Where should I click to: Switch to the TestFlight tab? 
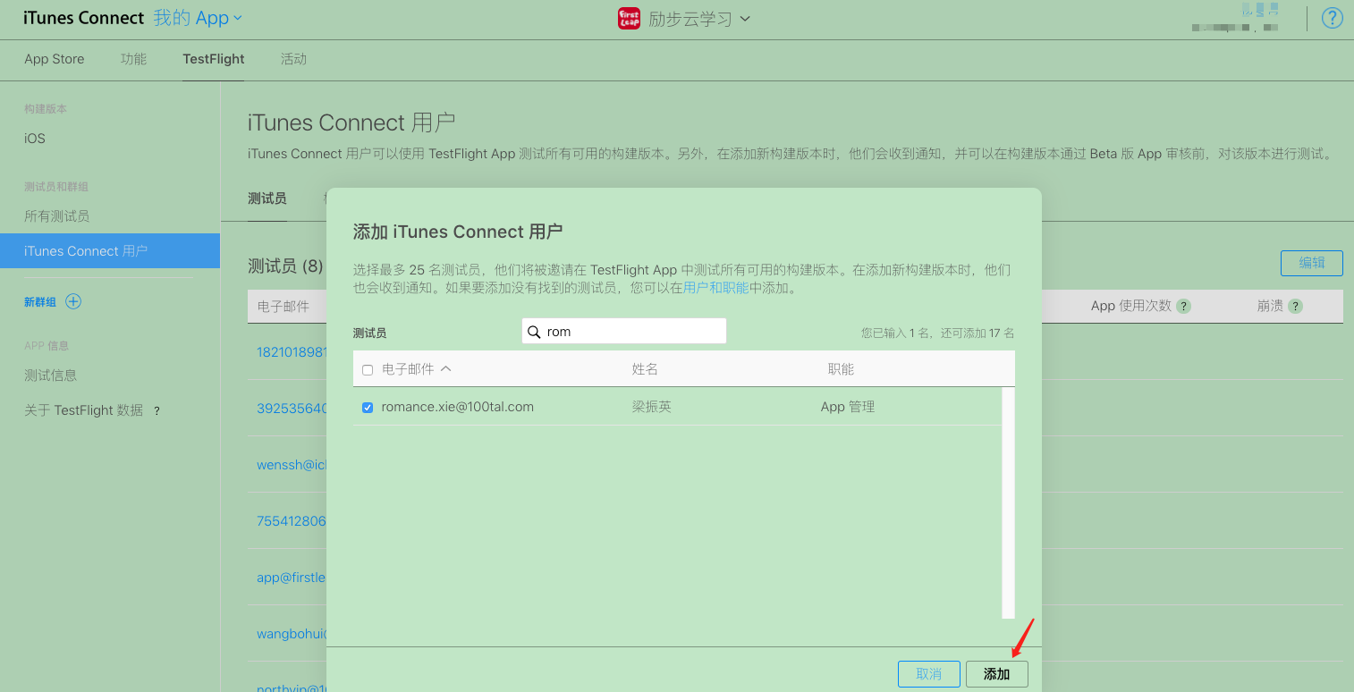[213, 59]
